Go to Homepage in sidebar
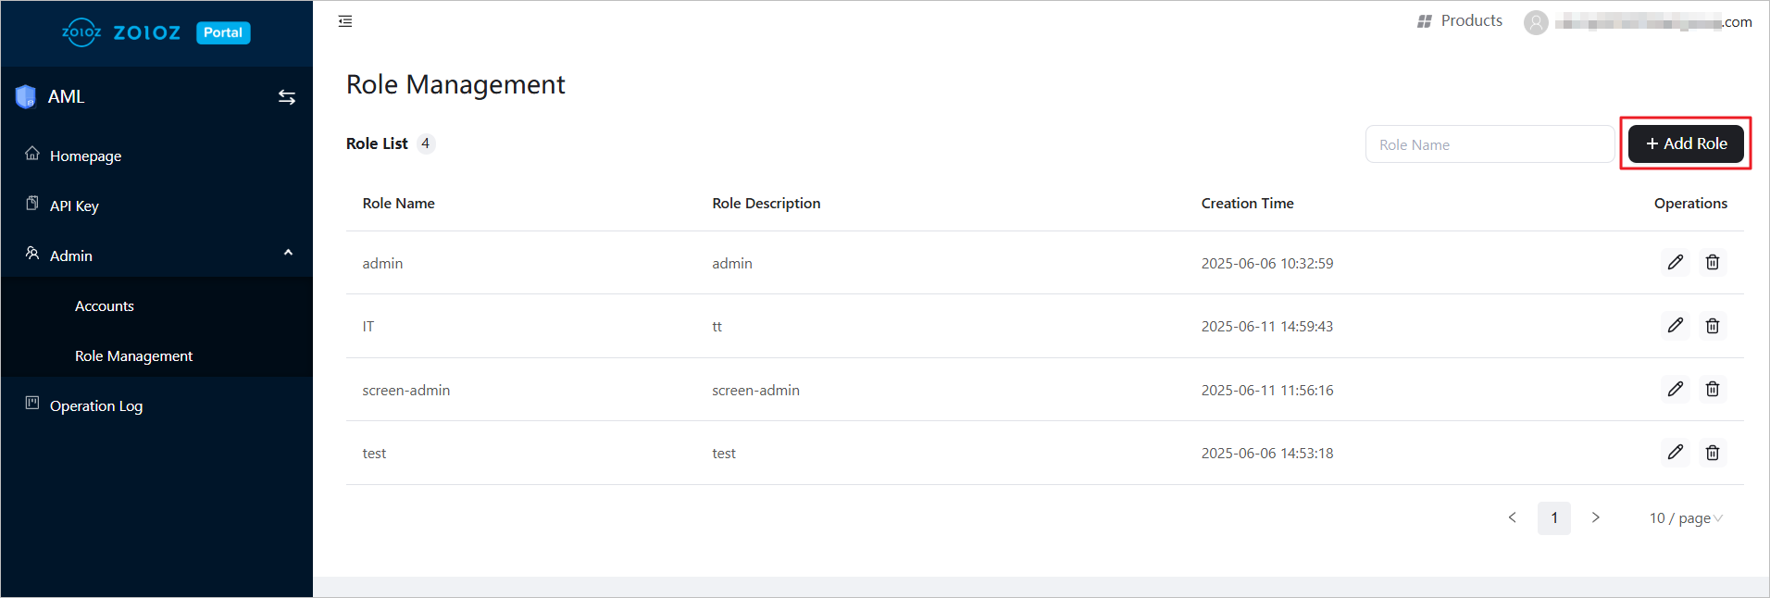1770x598 pixels. coord(85,156)
